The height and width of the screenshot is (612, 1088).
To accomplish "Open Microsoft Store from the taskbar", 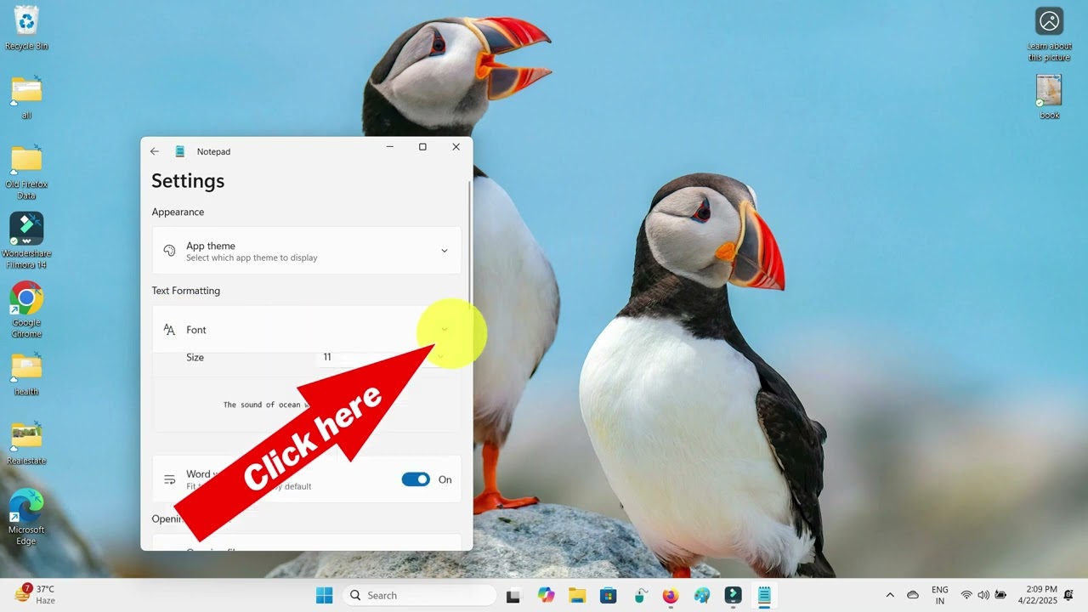I will [609, 595].
